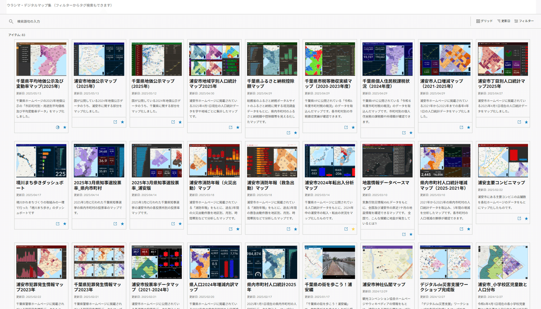This screenshot has height=309, width=541.
Task: Click open icon on 千葉県地価公示マップ(2025年) card
Action: pos(173,122)
